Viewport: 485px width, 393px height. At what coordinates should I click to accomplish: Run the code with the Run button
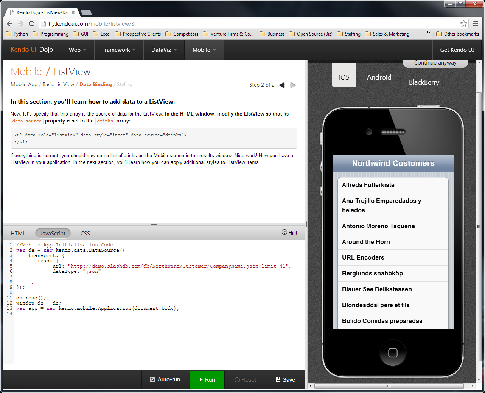click(207, 380)
